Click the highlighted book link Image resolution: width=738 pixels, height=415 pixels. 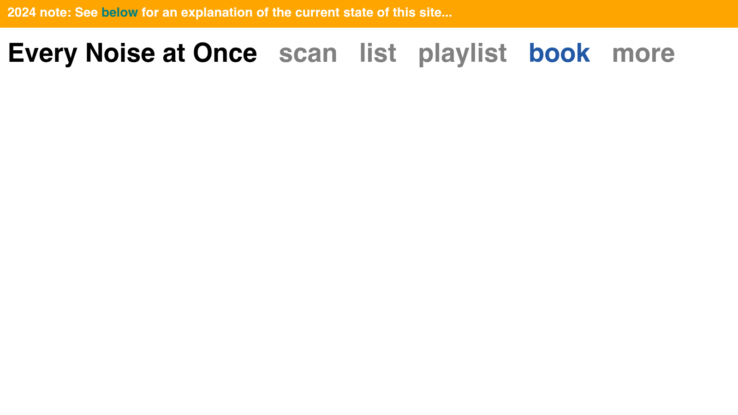point(559,53)
